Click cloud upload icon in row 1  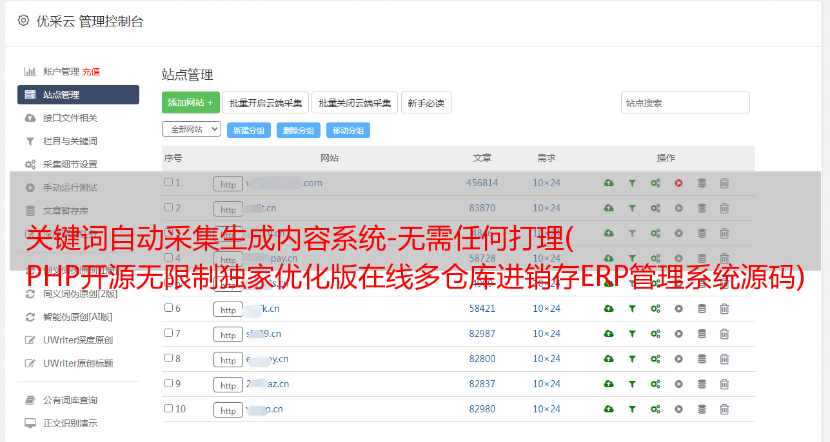[x=609, y=183]
